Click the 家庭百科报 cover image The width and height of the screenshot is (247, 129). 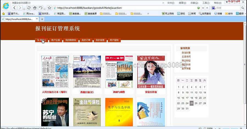(151, 72)
